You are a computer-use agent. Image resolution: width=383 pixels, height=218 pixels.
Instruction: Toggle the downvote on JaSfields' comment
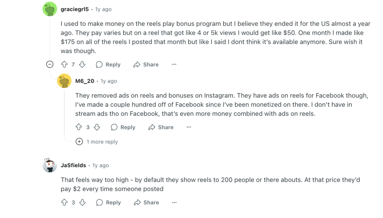[82, 202]
